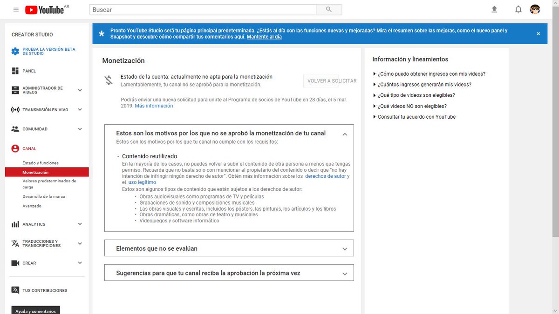Click the magnifier search button
The height and width of the screenshot is (314, 559).
[x=329, y=9]
